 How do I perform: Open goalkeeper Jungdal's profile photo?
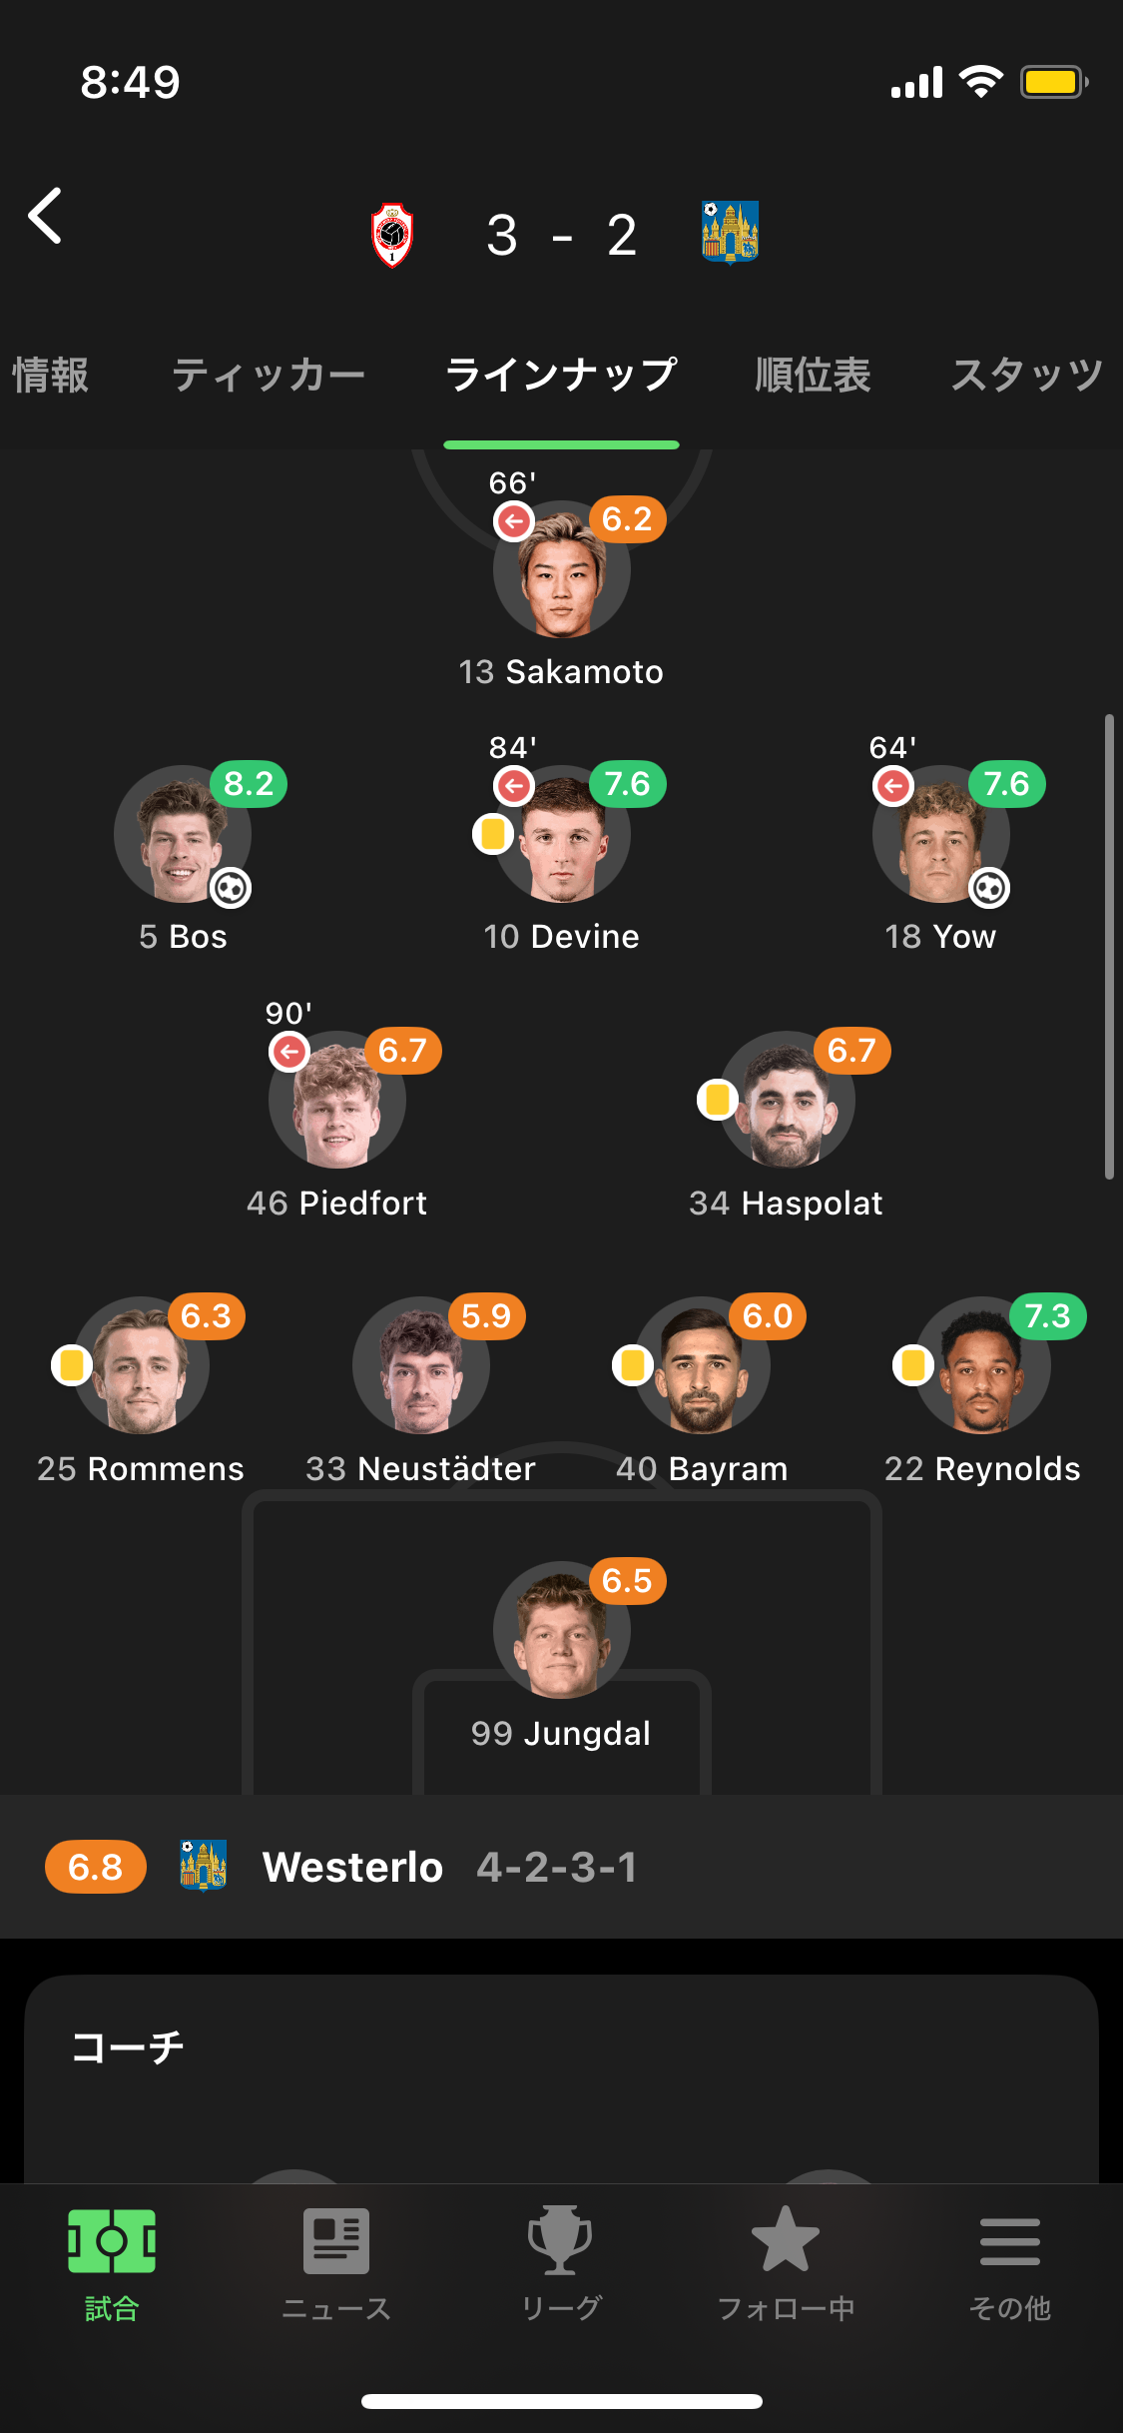coord(562,1630)
